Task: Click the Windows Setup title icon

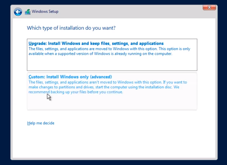Action: coord(28,12)
